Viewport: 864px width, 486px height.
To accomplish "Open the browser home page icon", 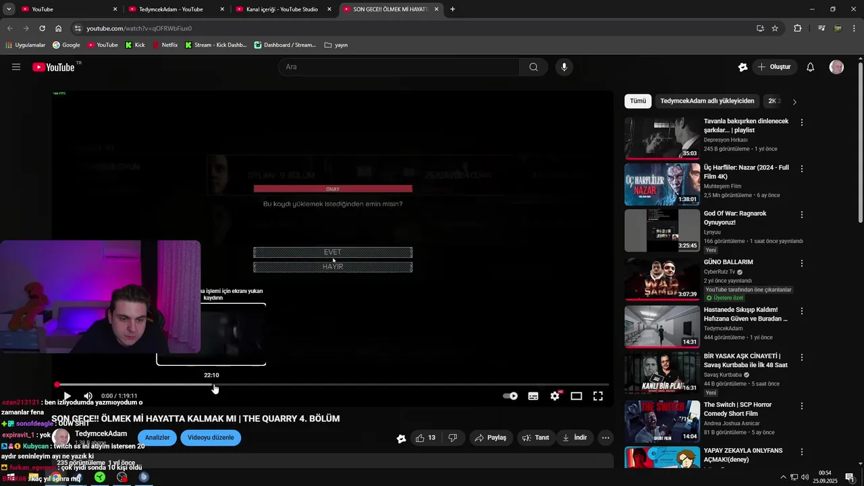I will tap(58, 28).
